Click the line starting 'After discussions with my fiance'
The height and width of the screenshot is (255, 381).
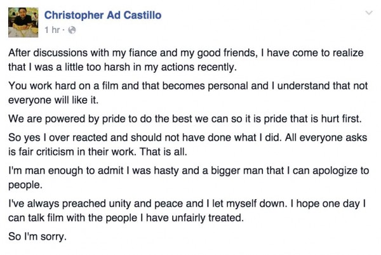point(186,53)
